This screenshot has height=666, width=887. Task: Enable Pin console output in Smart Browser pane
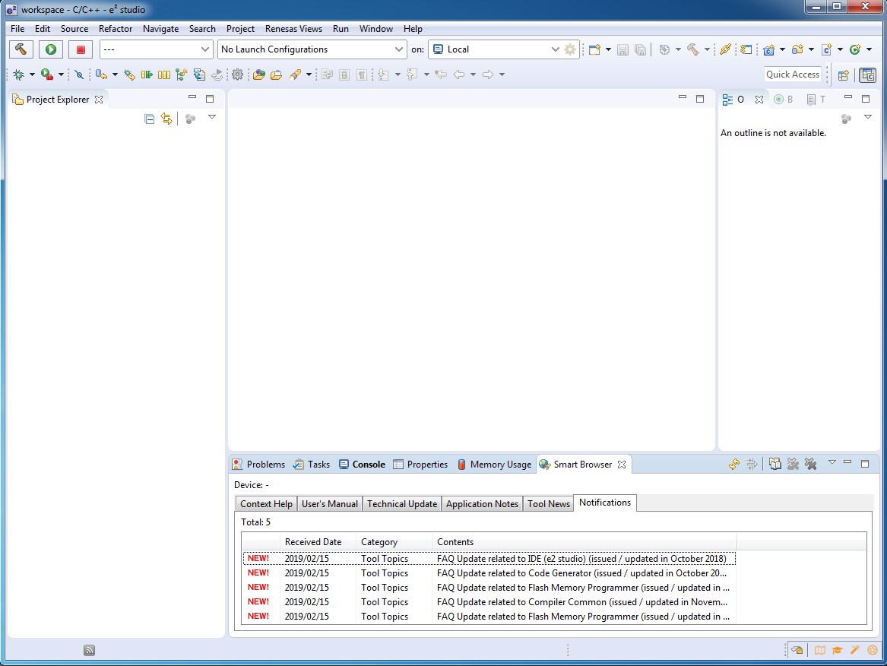click(x=752, y=464)
